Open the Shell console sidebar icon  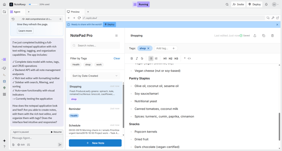(x=4, y=75)
